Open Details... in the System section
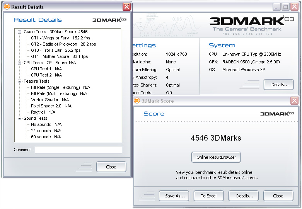Screen dimensions: 302x209 279,85
